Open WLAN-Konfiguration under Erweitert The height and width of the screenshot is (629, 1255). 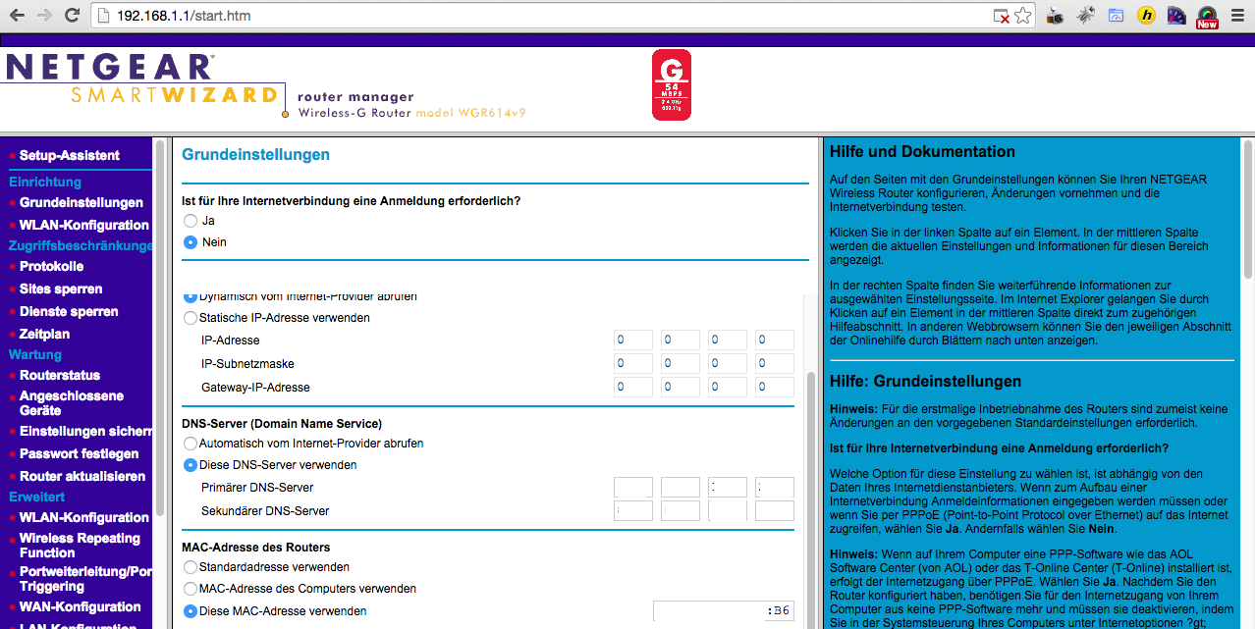[x=84, y=517]
